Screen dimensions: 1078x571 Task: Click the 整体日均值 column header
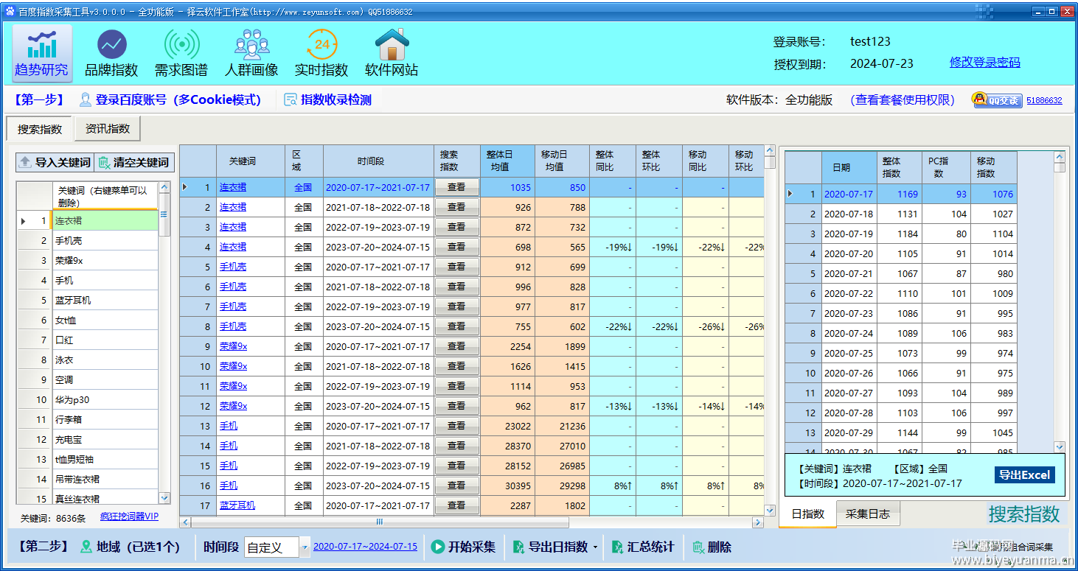pos(507,161)
